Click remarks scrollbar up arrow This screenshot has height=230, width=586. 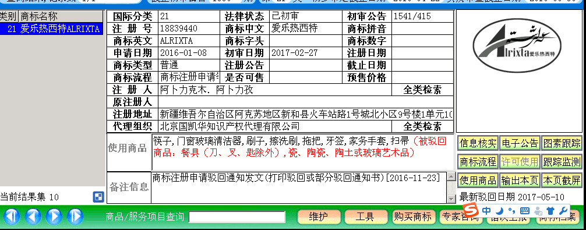coord(451,176)
